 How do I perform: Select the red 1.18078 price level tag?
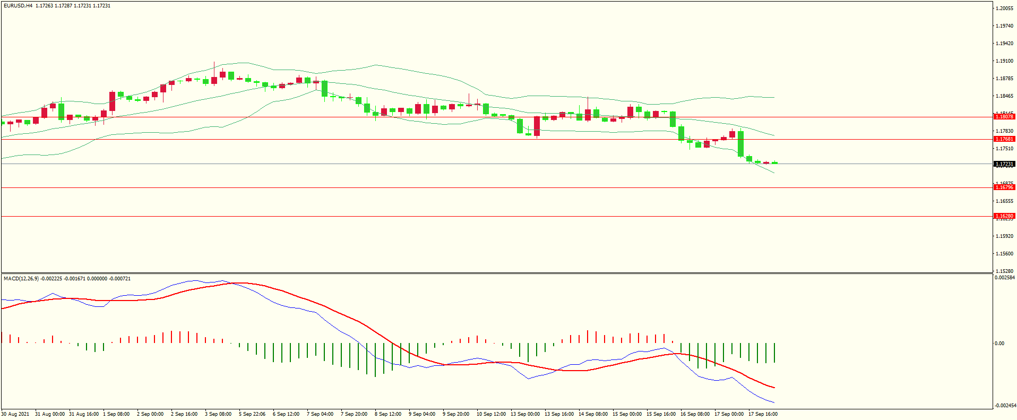point(1004,117)
